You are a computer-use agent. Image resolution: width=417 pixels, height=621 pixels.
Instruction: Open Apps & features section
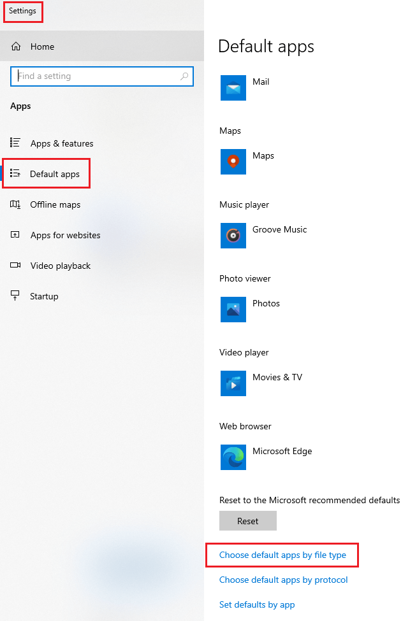pos(102,143)
